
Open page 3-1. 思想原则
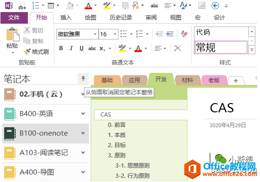click(133, 166)
